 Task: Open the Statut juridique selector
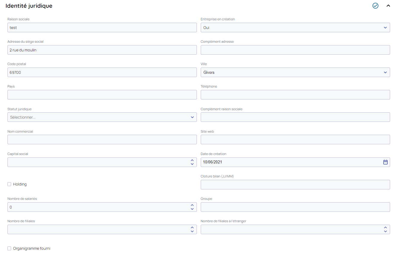[102, 117]
